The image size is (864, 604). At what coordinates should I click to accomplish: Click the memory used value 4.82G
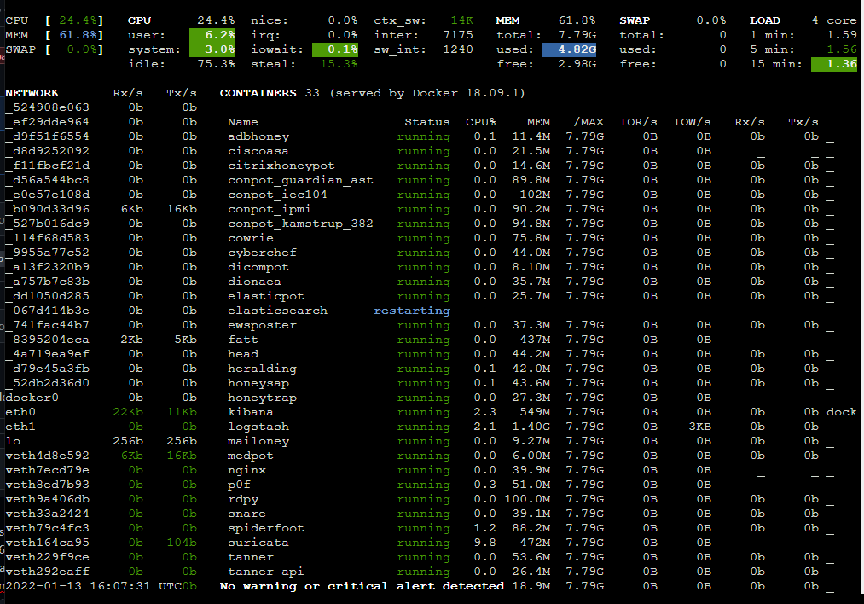point(569,49)
